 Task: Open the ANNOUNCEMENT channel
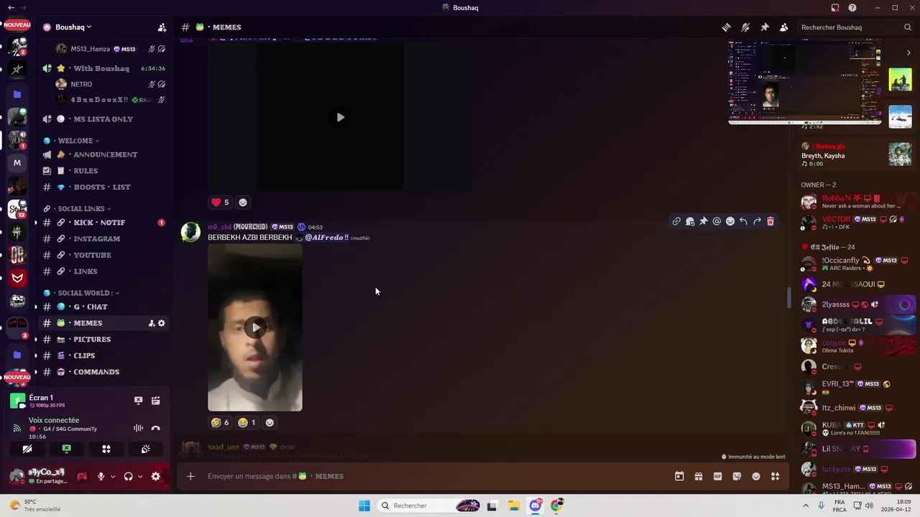[x=103, y=154]
